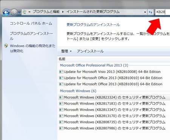Image resolution: width=170 pixels, height=140 pixels.
Task: Select Microsoft Windows (KB2823324) security update
Action: click(x=114, y=97)
